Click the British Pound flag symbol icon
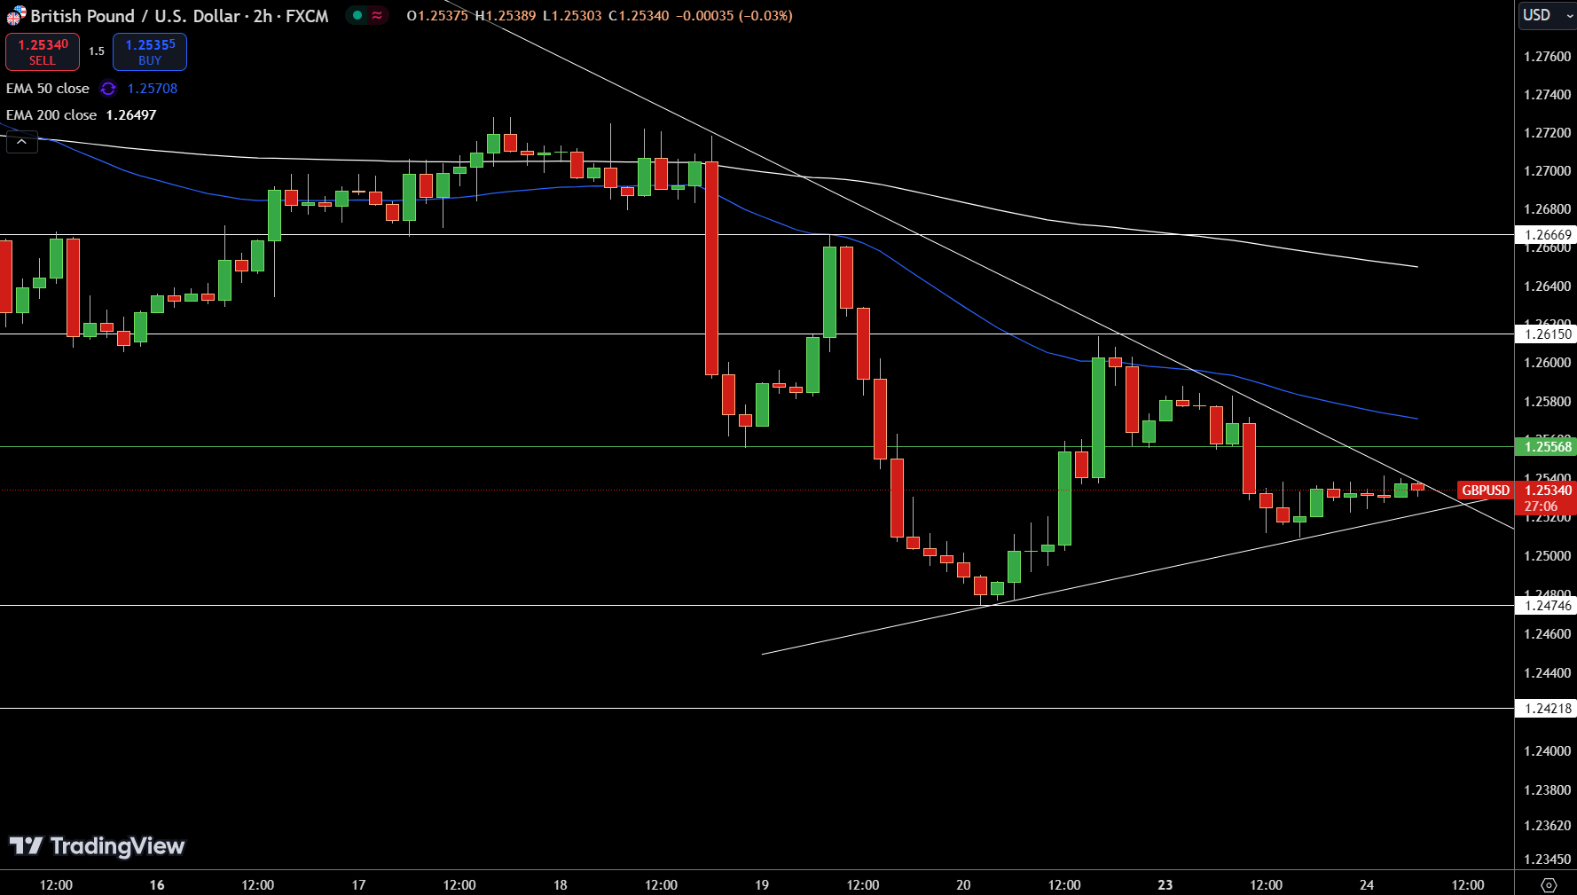This screenshot has height=895, width=1577. coord(16,16)
